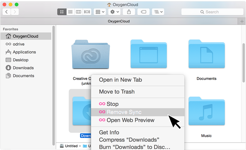
Task: Zoom the window with green button
Action: tap(17, 5)
